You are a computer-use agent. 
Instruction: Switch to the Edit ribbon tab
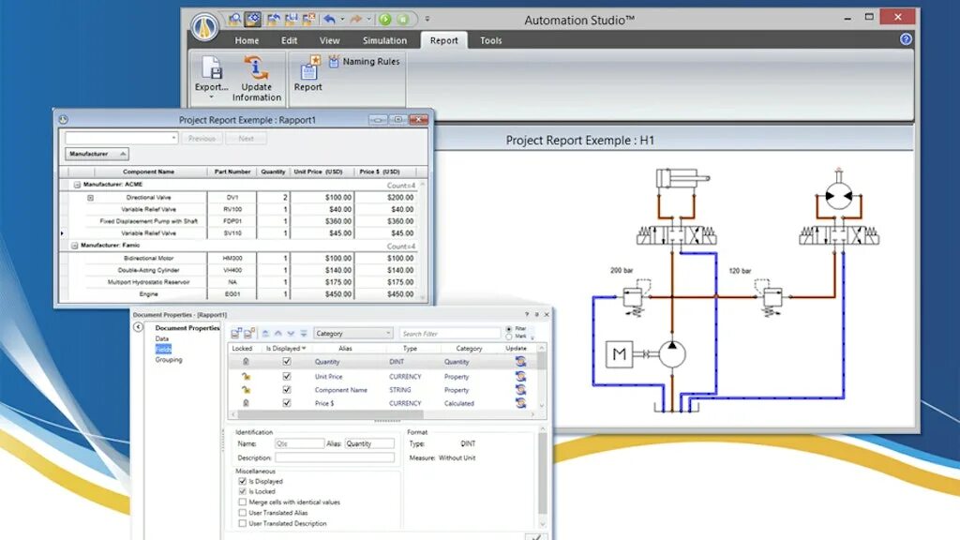coord(289,40)
